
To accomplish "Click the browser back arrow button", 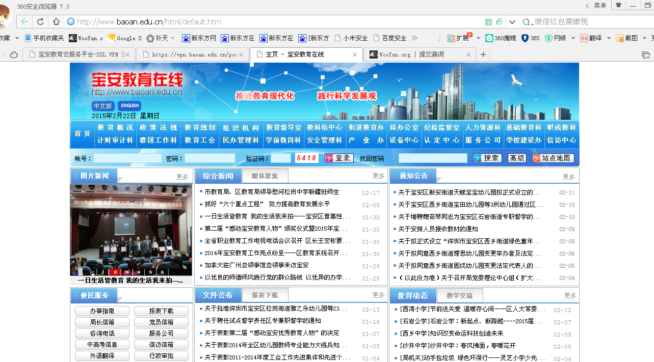I will [x=24, y=22].
